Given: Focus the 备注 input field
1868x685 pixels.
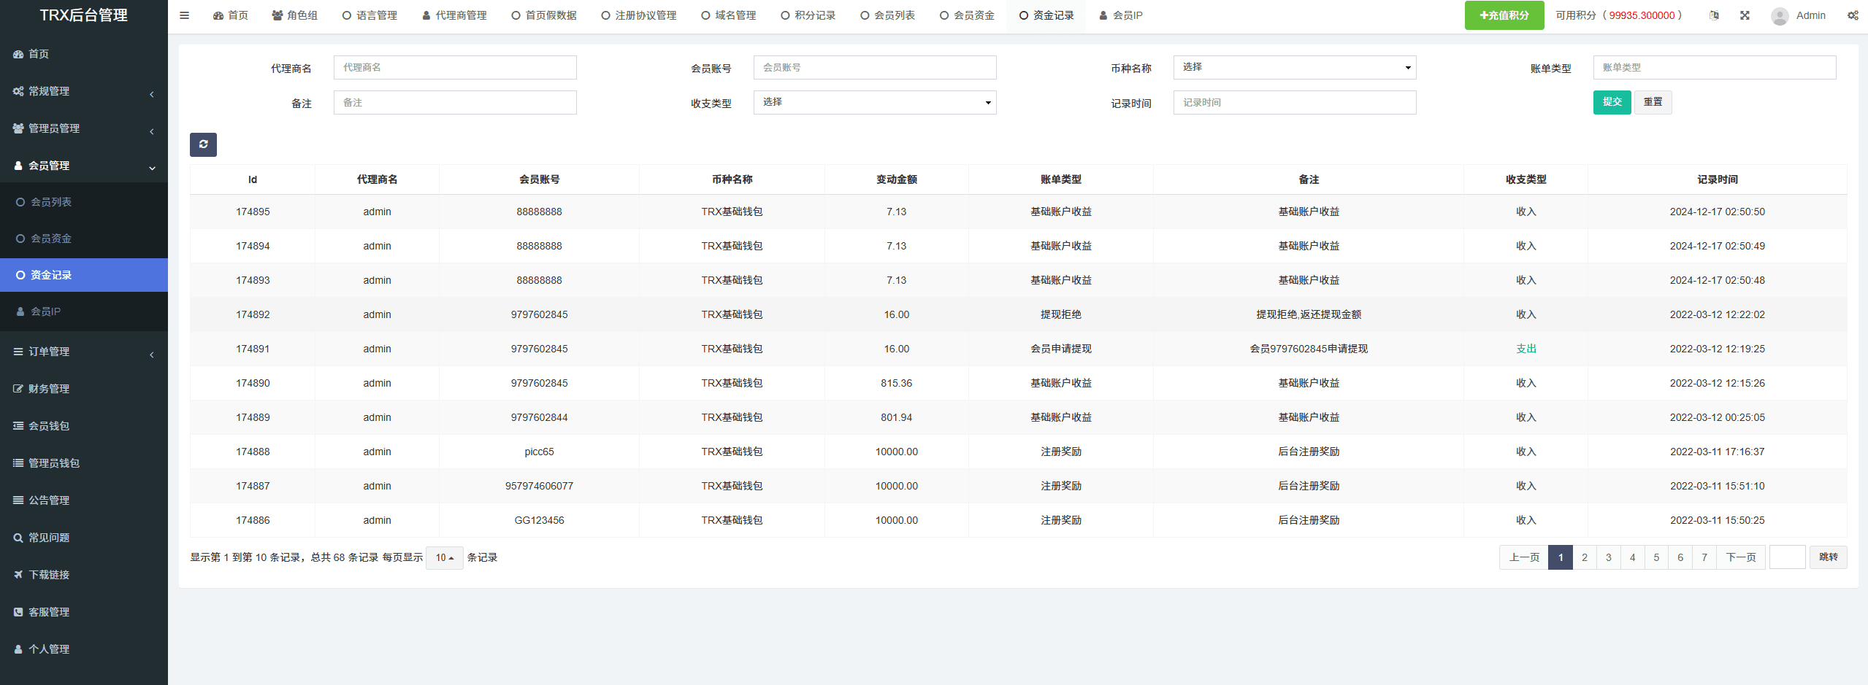Looking at the screenshot, I should click(x=455, y=102).
